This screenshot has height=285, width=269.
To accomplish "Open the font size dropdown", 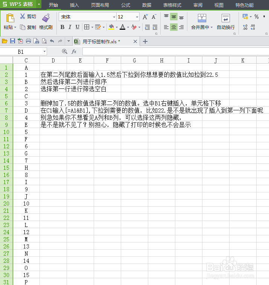I will [137, 17].
